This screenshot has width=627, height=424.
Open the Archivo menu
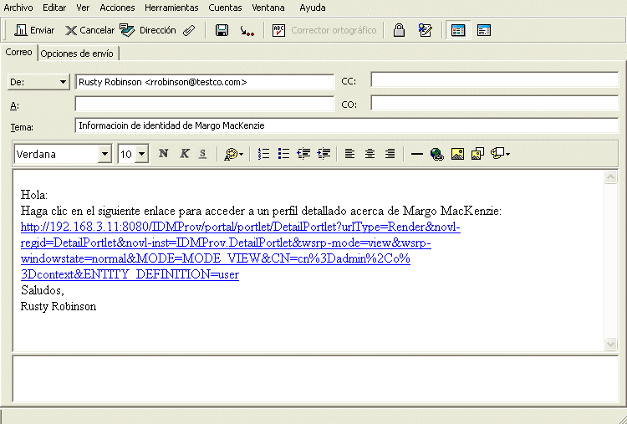(x=18, y=8)
